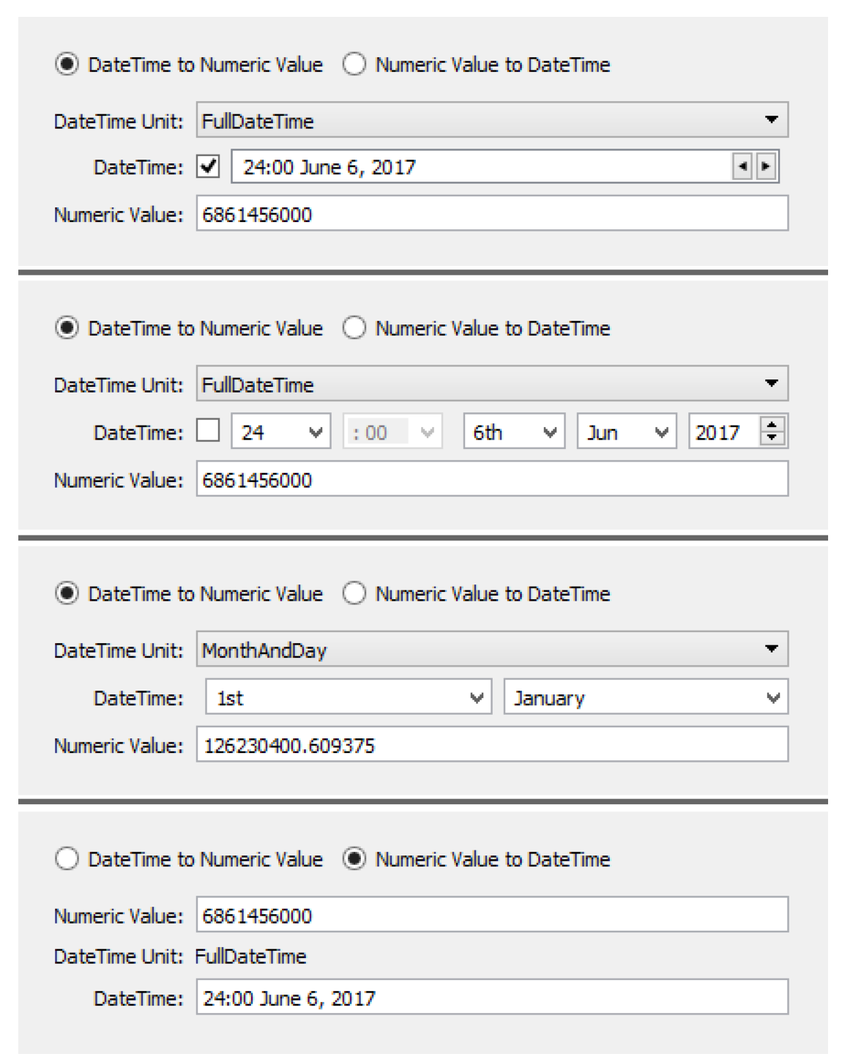Increment the 2017 year spinner up arrow

pos(772,424)
